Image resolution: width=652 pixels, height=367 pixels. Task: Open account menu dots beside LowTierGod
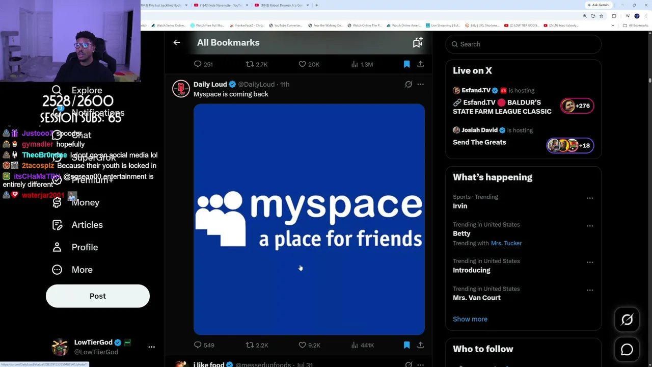(151, 347)
